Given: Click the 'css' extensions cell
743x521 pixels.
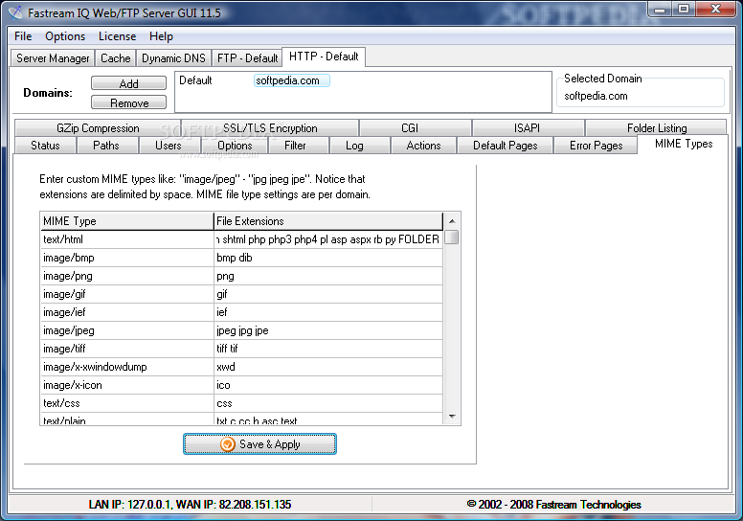Looking at the screenshot, I should [327, 403].
